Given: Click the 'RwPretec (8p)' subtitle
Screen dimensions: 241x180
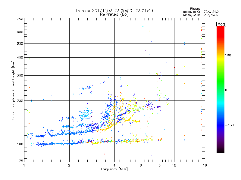Looking at the screenshot, I should (114, 14).
